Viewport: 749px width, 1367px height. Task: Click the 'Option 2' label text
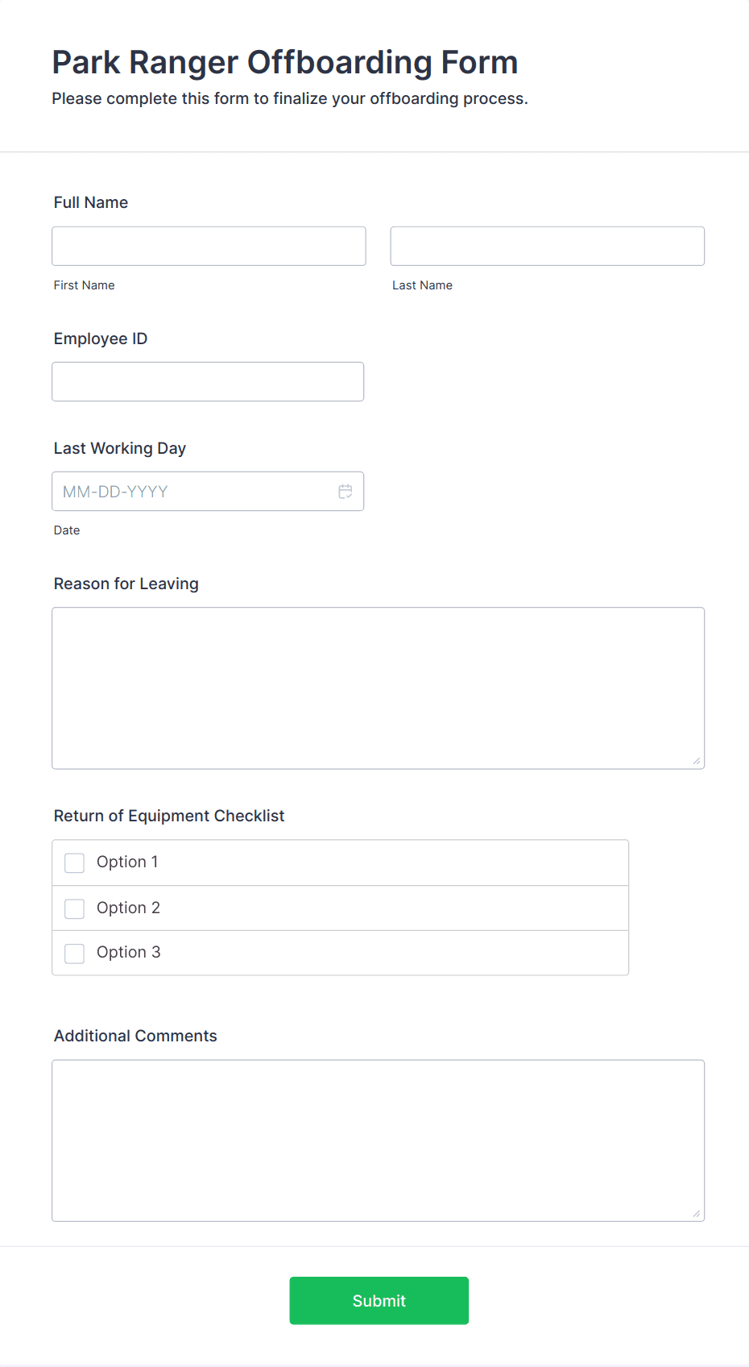(x=128, y=908)
